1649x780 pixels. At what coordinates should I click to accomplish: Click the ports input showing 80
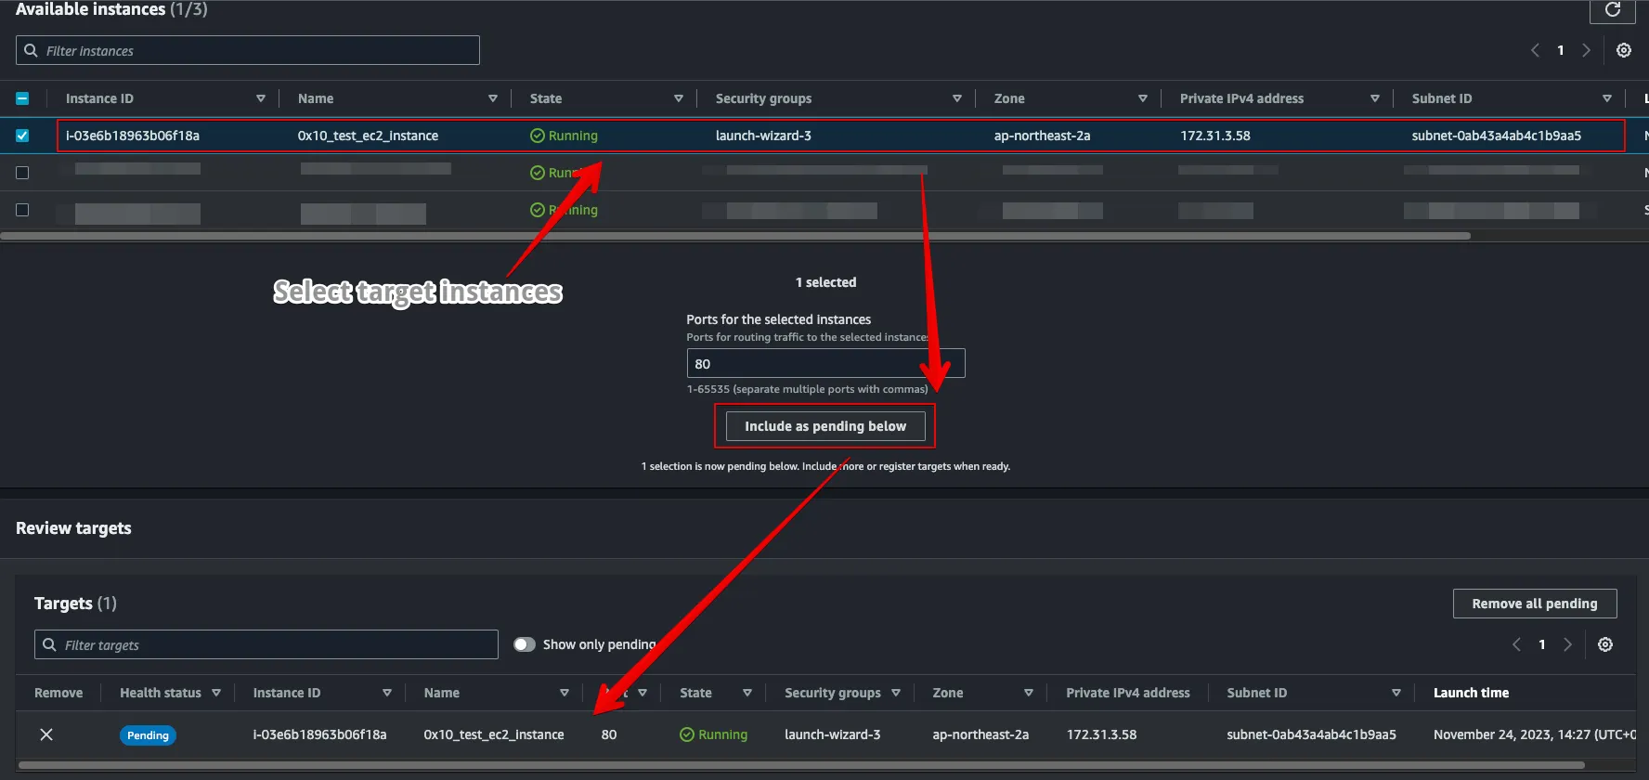[x=825, y=363]
